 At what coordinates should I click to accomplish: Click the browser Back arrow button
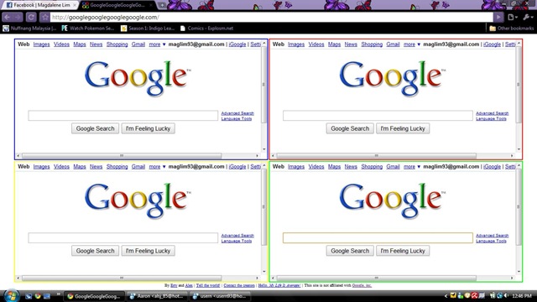click(x=8, y=17)
